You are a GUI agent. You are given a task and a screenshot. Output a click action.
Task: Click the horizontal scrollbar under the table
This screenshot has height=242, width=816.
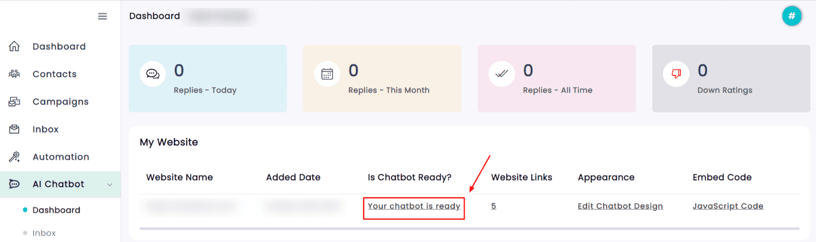coord(469,228)
